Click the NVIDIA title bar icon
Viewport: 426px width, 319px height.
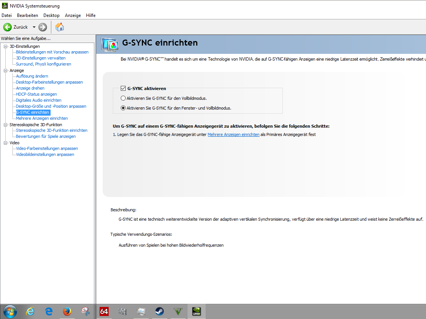5,6
